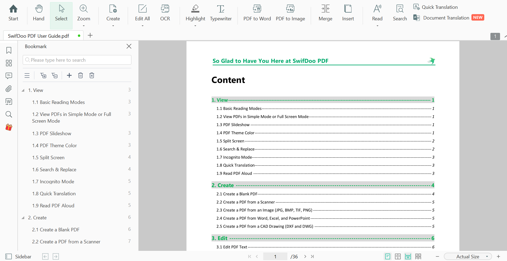Switch to SwifDoo PDF User Guide.pdf tab

(43, 36)
